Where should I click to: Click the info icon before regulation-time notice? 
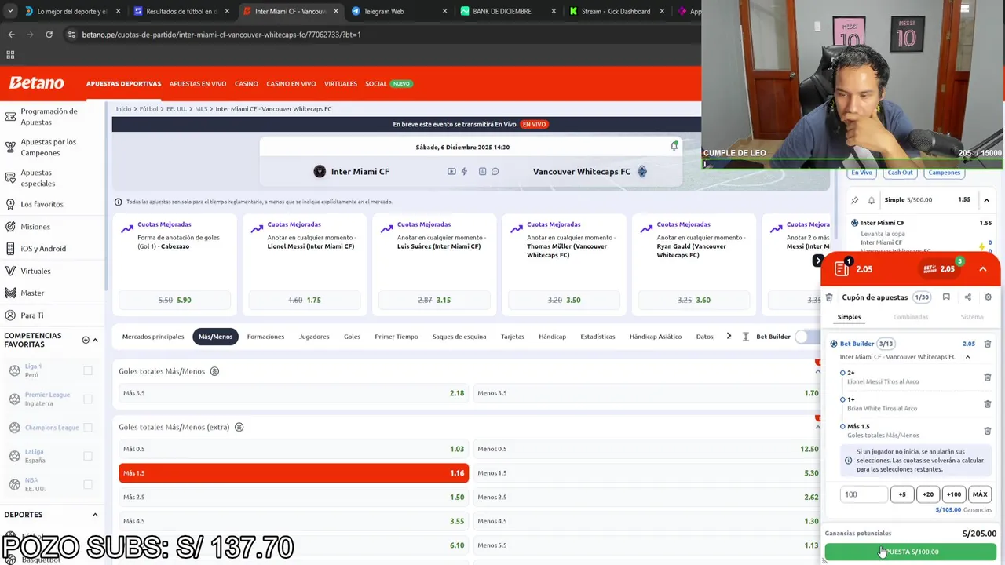point(119,202)
